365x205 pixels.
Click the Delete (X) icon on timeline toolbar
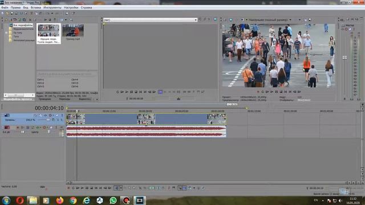tap(140, 188)
